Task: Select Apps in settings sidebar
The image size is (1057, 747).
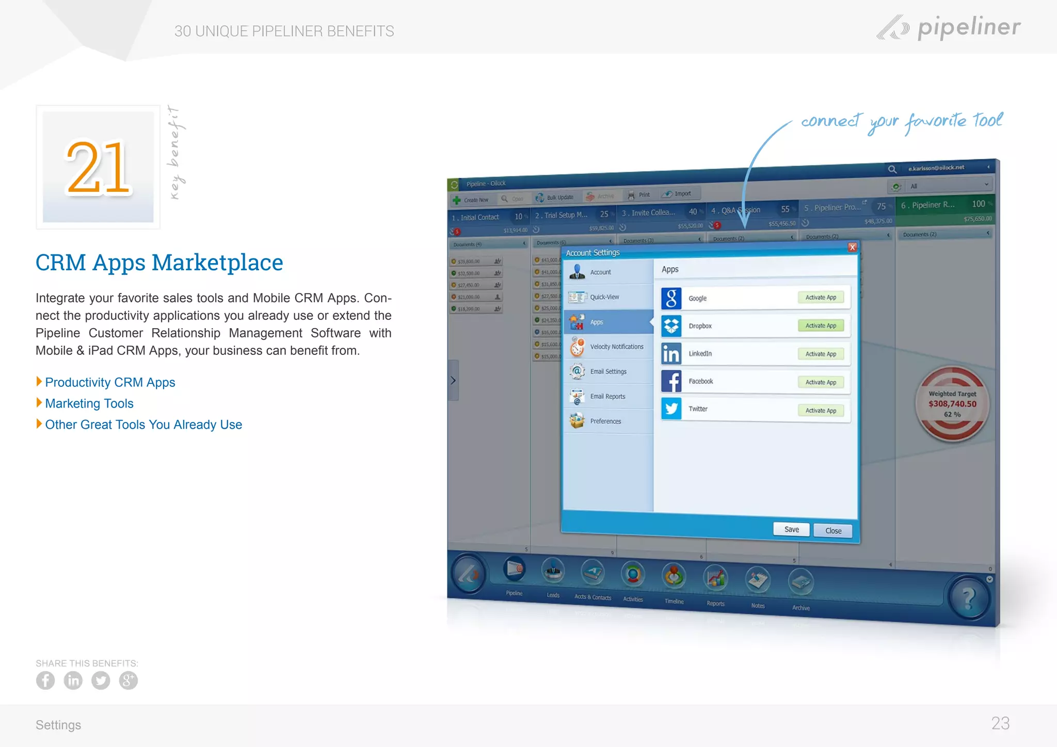Action: tap(608, 322)
